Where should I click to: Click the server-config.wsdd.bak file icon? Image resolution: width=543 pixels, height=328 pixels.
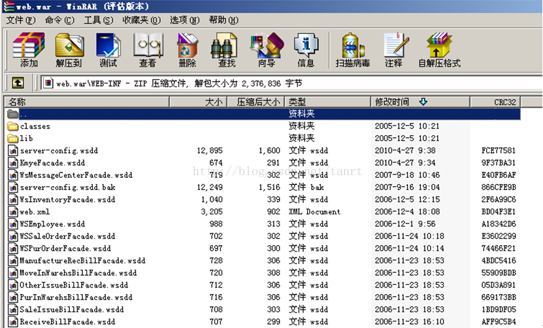[x=13, y=188]
